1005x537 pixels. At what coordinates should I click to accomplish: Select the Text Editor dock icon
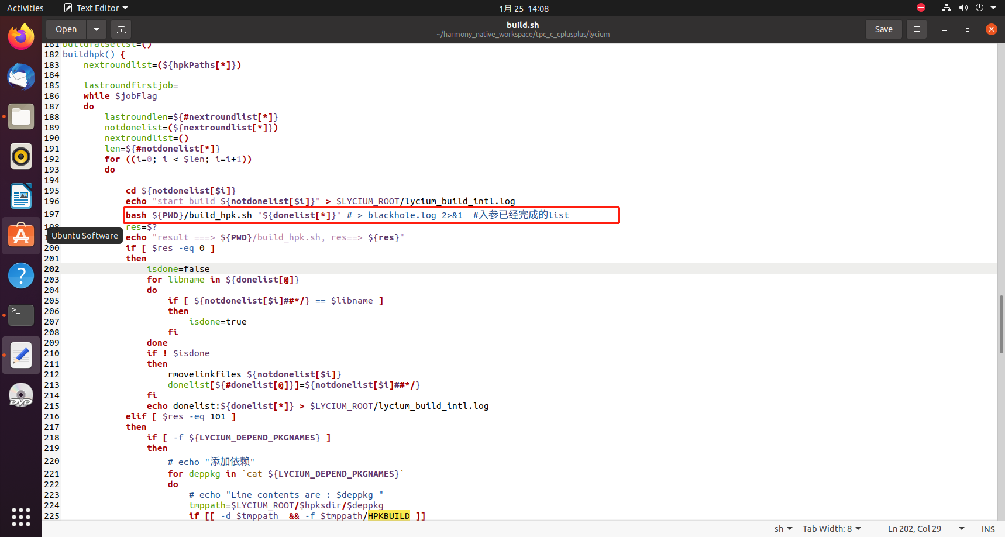click(x=21, y=355)
